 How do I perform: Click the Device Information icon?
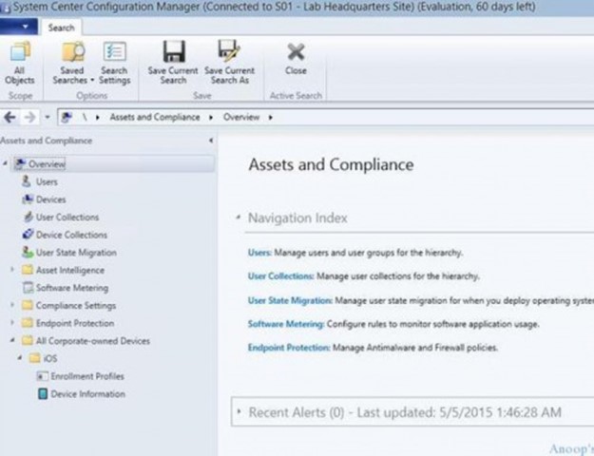pos(43,394)
